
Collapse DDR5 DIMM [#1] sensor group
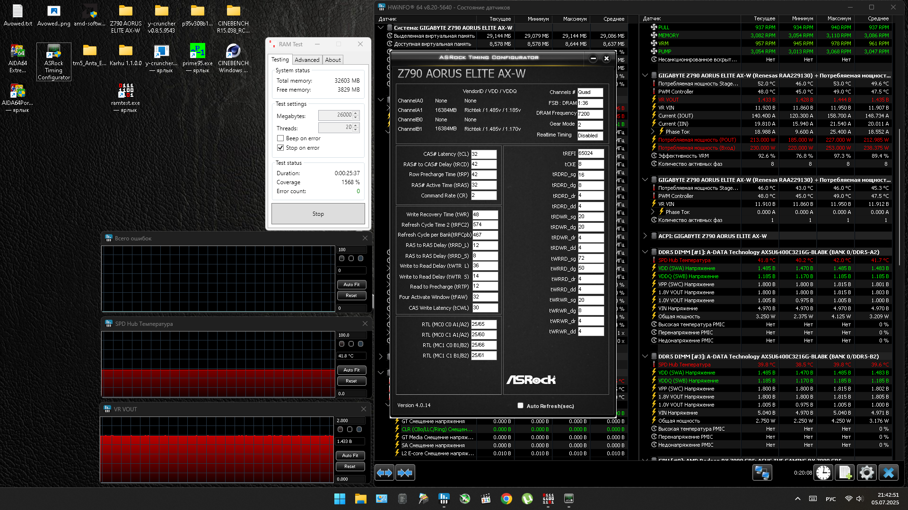(x=645, y=252)
